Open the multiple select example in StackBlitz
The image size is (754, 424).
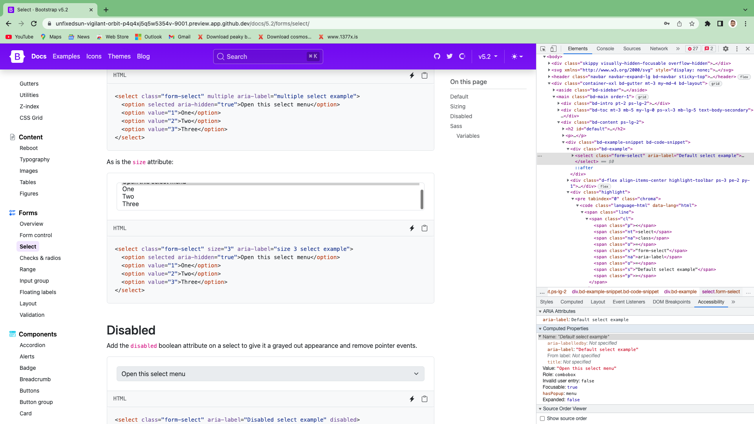coord(412,75)
